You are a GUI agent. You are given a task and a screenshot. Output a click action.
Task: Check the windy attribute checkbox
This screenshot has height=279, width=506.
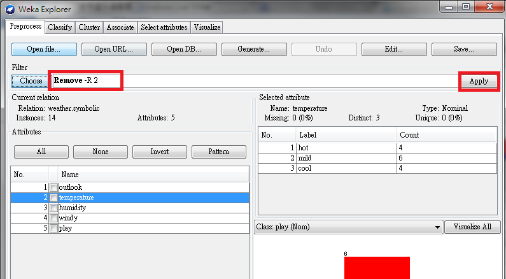pyautogui.click(x=54, y=218)
